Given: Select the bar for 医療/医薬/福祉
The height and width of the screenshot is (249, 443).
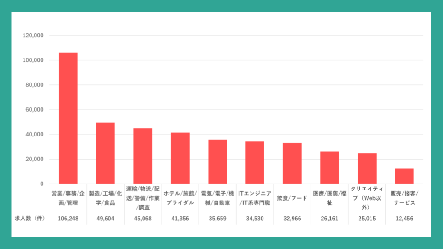Looking at the screenshot, I should 329,168.
